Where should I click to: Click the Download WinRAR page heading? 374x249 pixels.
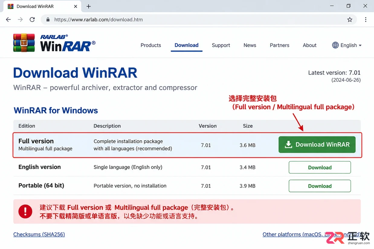pos(75,73)
